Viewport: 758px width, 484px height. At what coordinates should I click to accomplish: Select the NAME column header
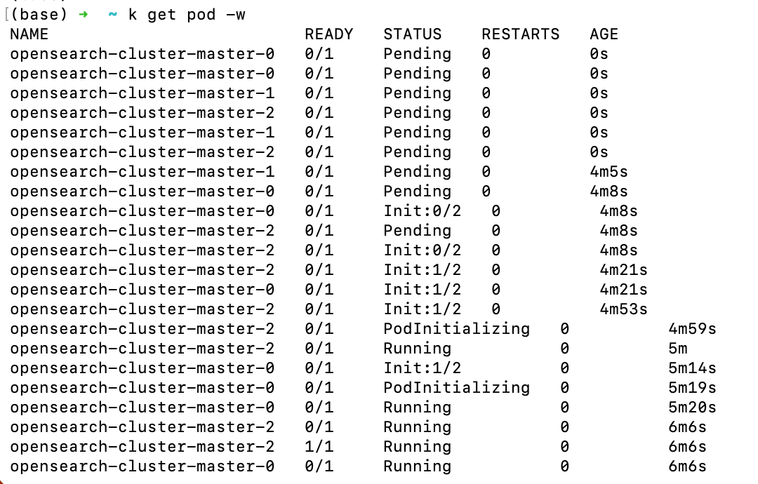29,34
